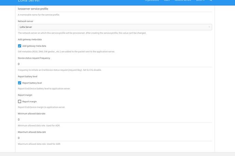Screen dimensions: 235x156
Task: Click the 'Maximum allowed data-rate' label
Action: click(32, 132)
